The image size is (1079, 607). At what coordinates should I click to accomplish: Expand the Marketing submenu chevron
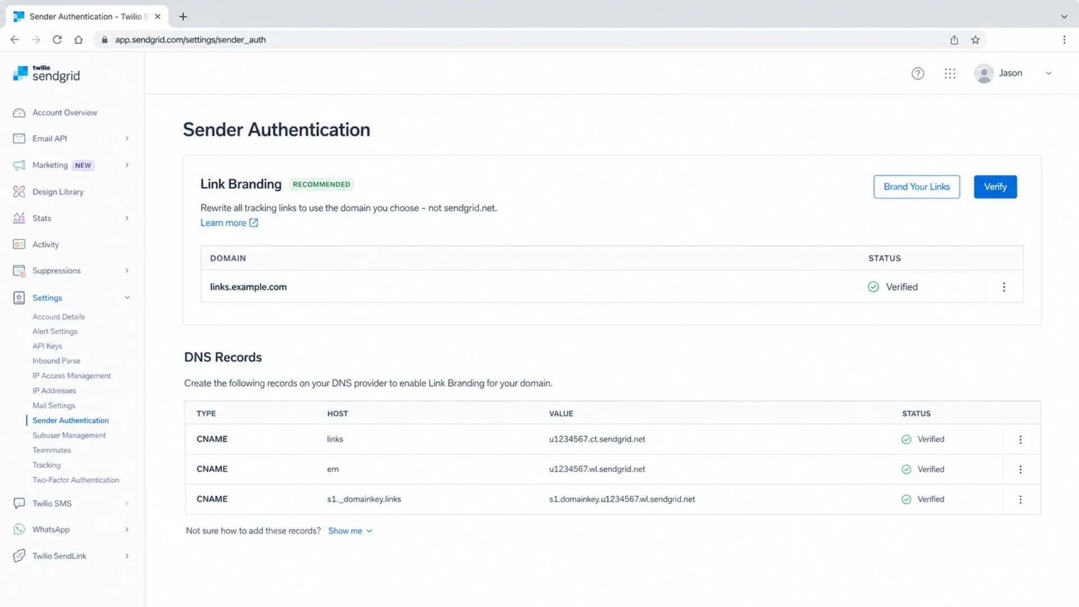(x=127, y=165)
